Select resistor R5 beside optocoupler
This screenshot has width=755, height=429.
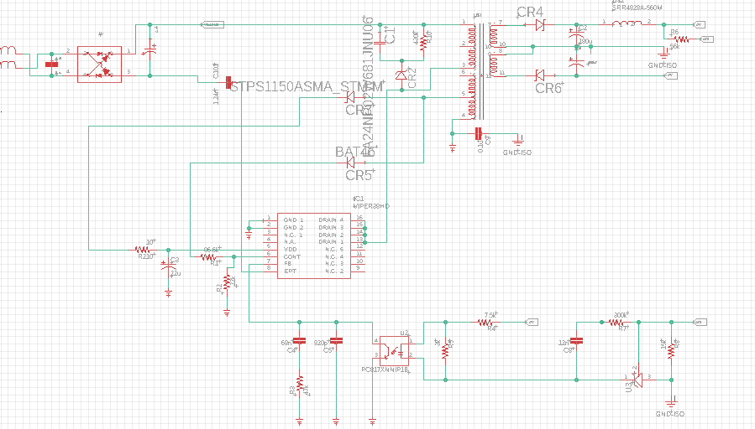[x=445, y=351]
